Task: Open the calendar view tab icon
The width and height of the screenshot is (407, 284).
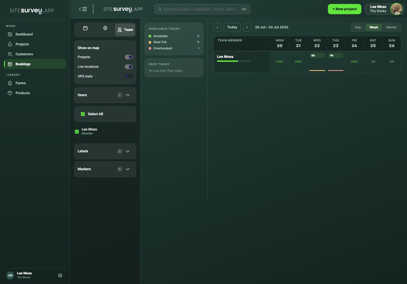Action: click(x=85, y=28)
